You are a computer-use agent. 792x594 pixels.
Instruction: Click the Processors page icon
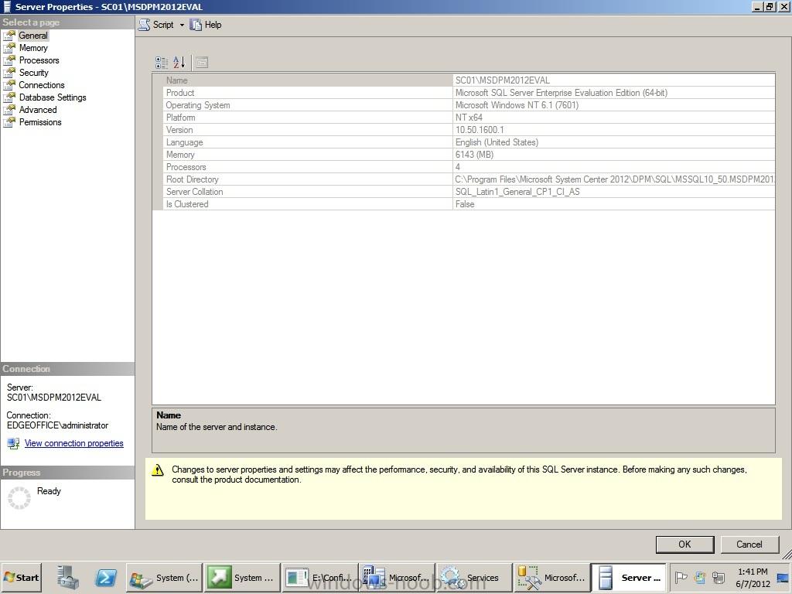coord(9,60)
